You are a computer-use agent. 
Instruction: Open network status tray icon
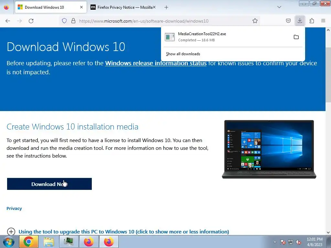pyautogui.click(x=291, y=242)
